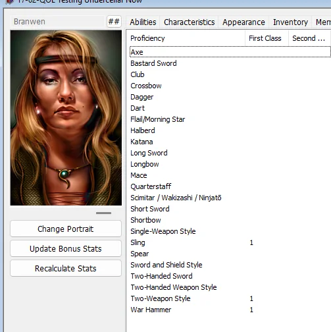Select the Two-Handed Sword row
Viewport: 331px width, 332px height.
[x=230, y=276]
